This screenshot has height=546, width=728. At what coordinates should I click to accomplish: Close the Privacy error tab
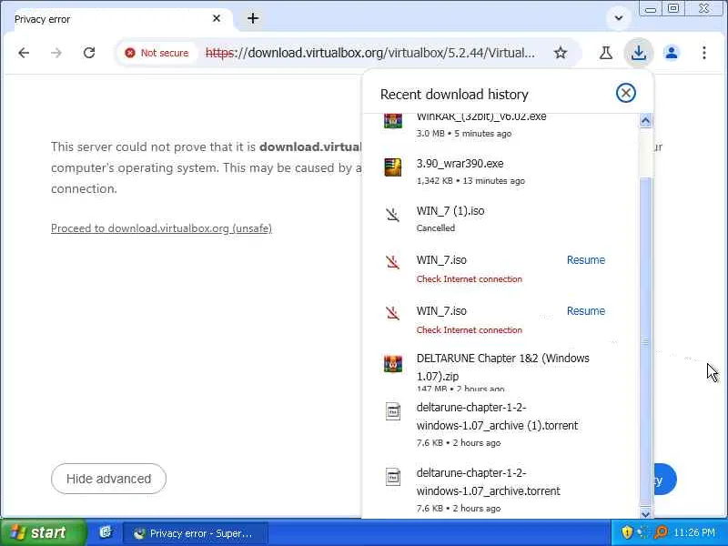click(217, 18)
